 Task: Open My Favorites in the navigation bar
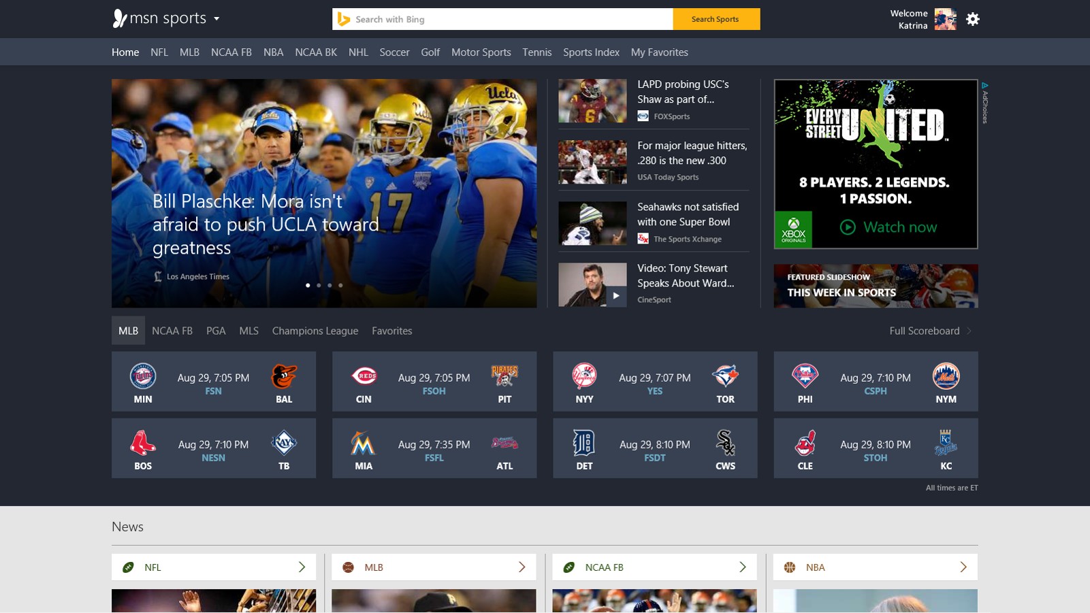pyautogui.click(x=660, y=52)
